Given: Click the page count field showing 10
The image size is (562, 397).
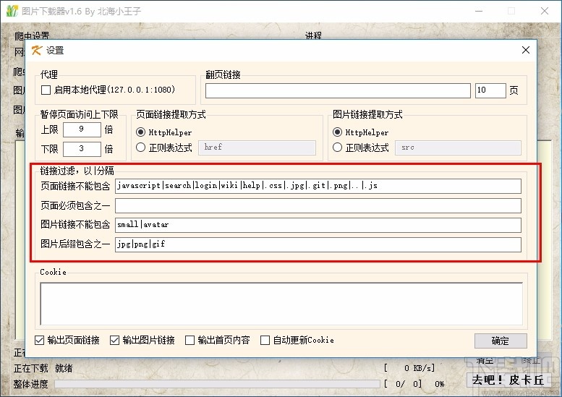Looking at the screenshot, I should (x=490, y=90).
